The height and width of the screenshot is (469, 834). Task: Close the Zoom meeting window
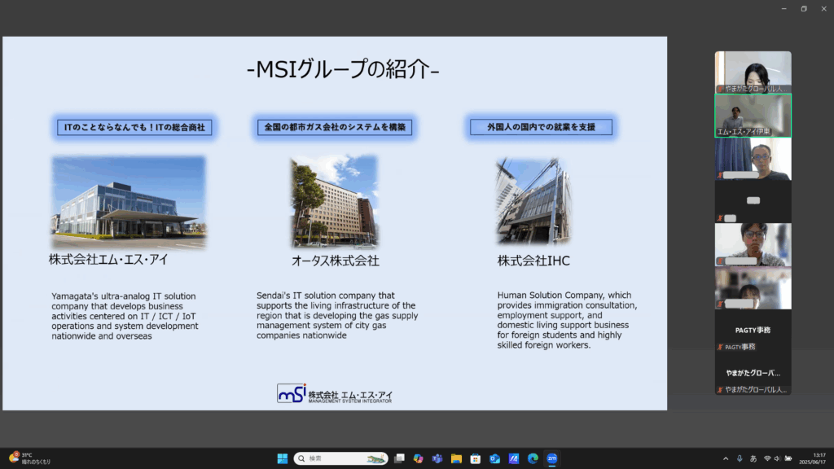click(823, 8)
